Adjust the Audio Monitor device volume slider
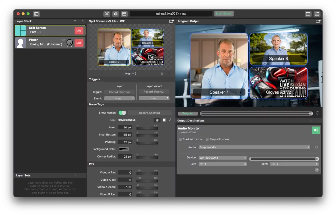 point(284,159)
